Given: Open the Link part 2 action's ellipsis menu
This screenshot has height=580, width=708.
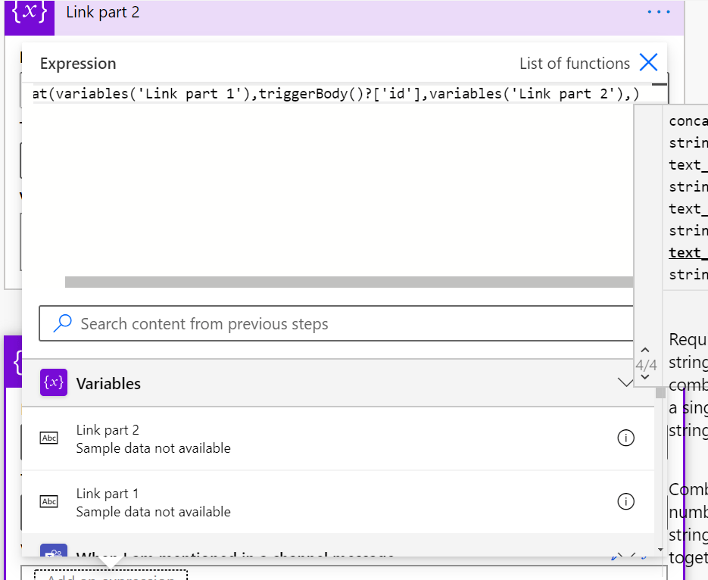Looking at the screenshot, I should [659, 12].
